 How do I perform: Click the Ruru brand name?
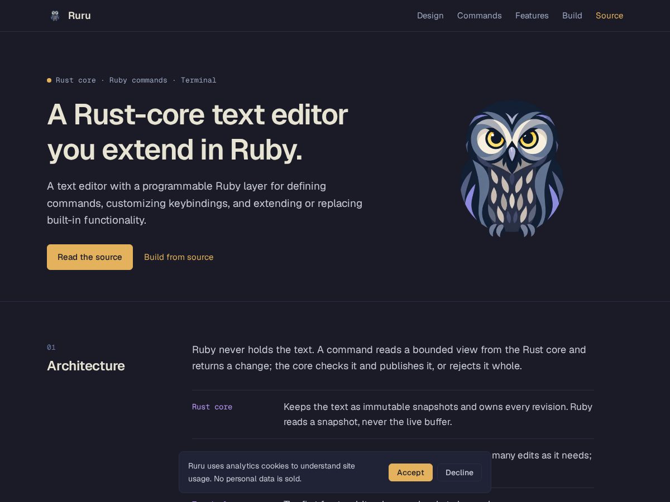(79, 16)
